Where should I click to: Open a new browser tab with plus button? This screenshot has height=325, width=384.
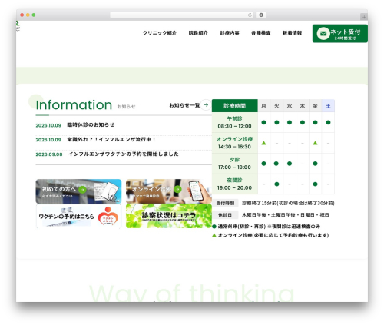point(364,17)
